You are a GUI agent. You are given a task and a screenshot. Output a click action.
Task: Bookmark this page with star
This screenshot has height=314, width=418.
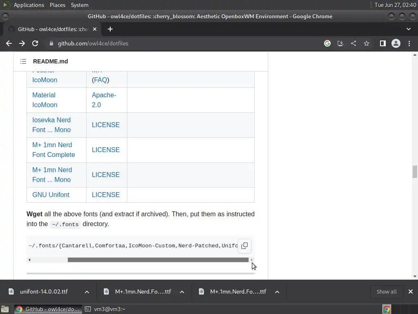[367, 43]
